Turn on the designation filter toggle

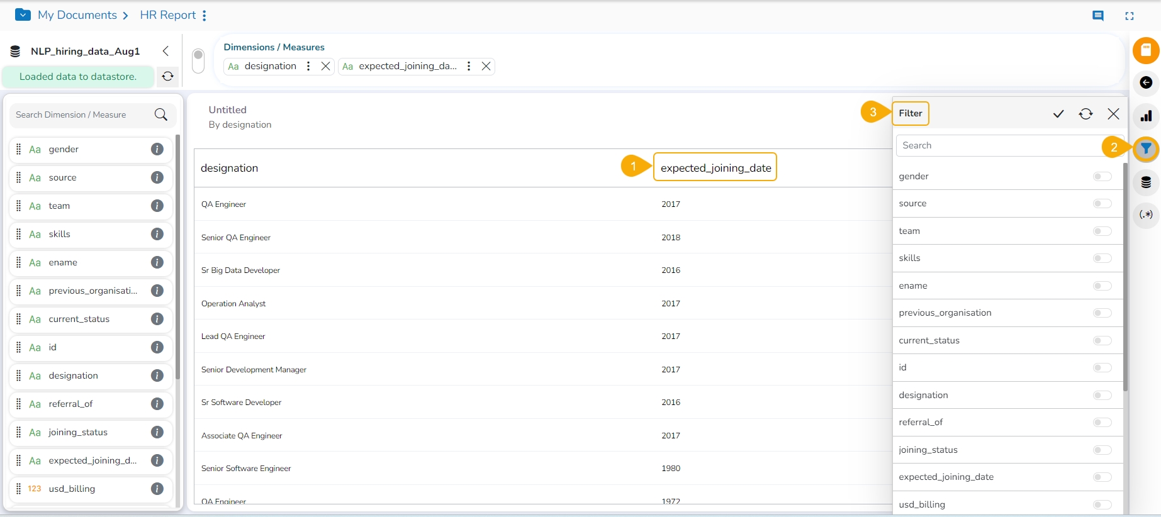[x=1102, y=396]
